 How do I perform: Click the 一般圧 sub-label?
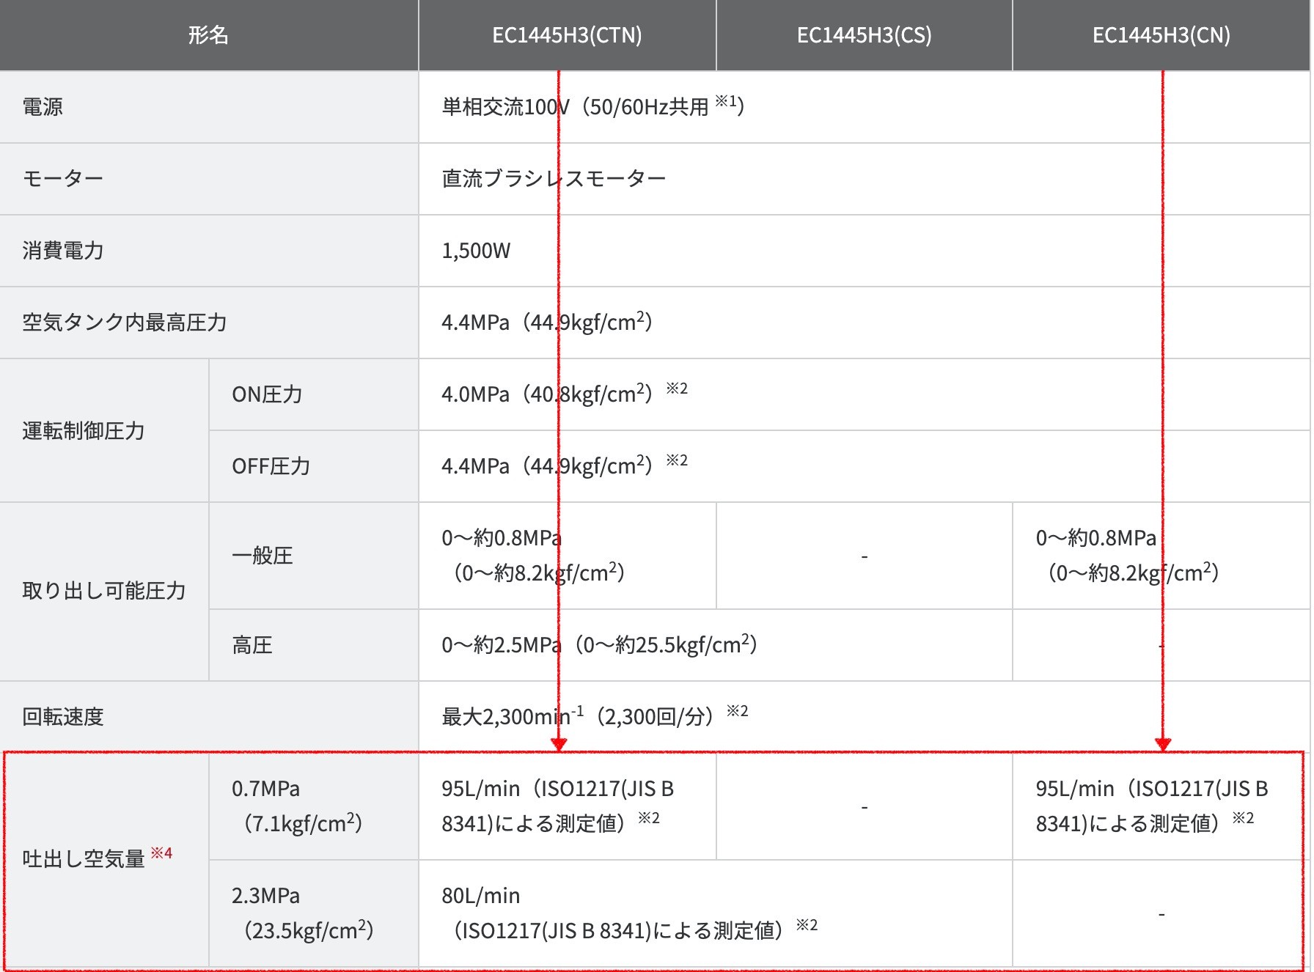263,556
